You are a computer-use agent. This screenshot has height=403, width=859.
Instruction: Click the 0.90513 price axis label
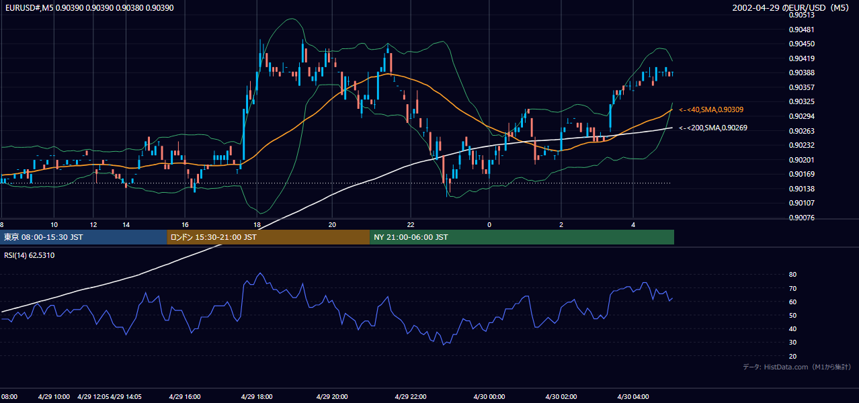pos(801,15)
